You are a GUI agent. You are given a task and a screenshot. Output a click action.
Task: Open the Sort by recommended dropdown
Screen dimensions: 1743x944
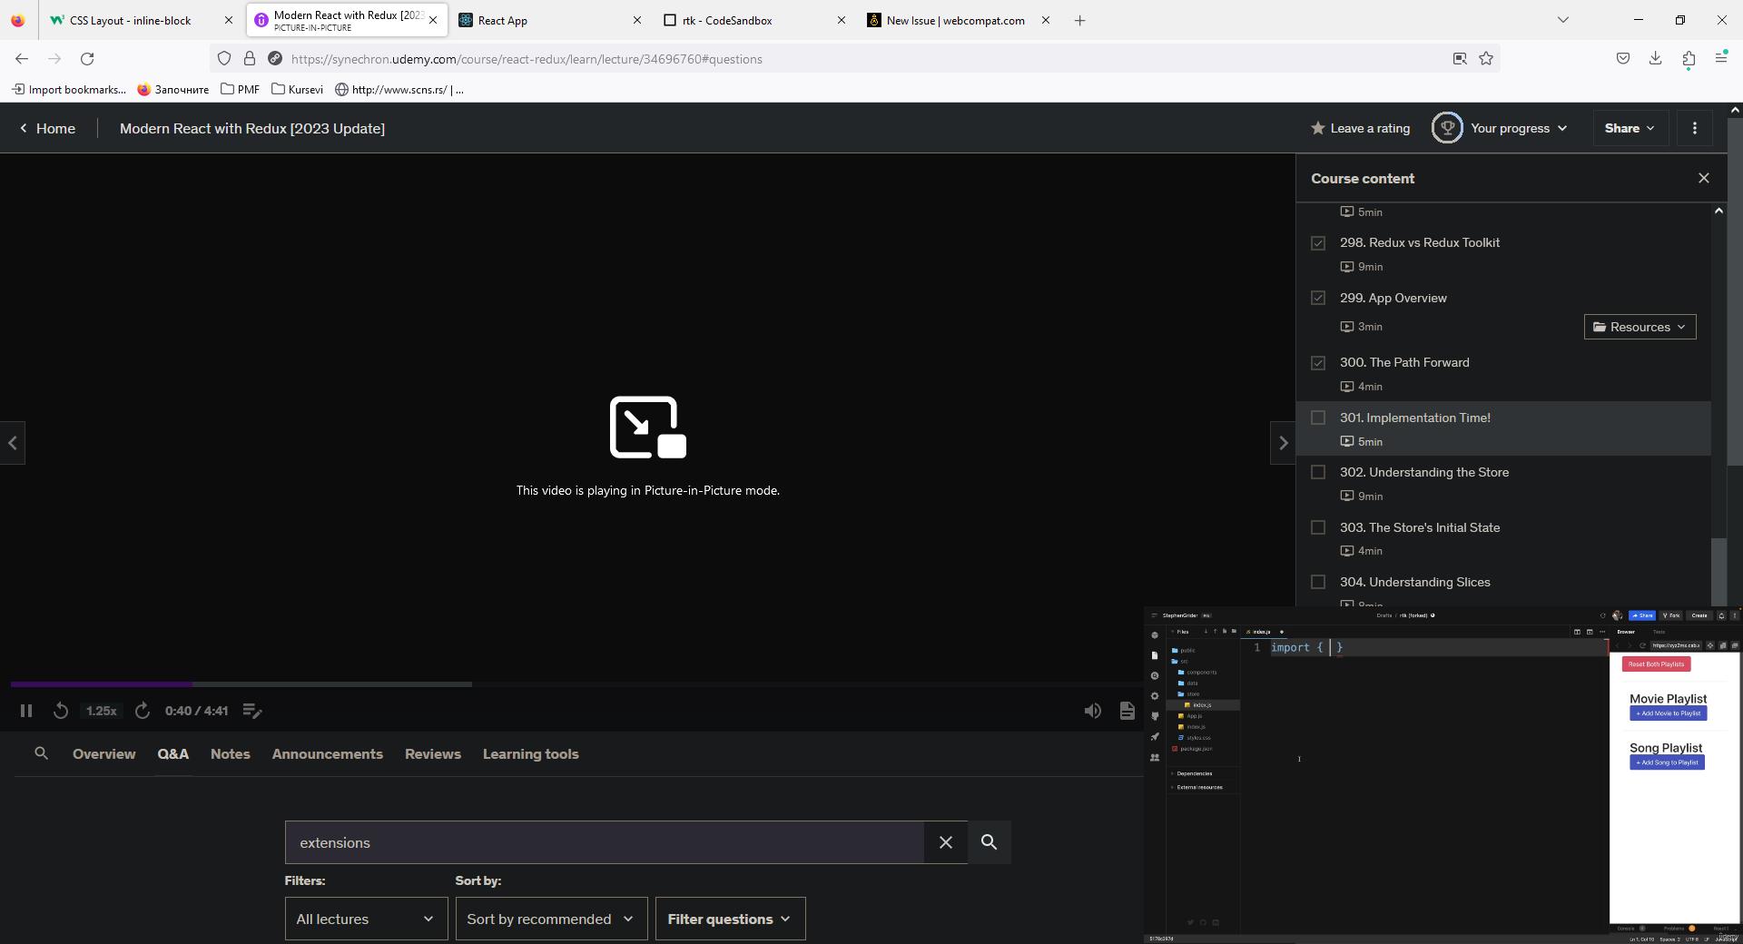click(550, 919)
